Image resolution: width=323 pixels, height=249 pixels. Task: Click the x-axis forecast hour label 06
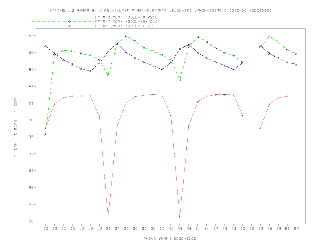[x=64, y=229]
